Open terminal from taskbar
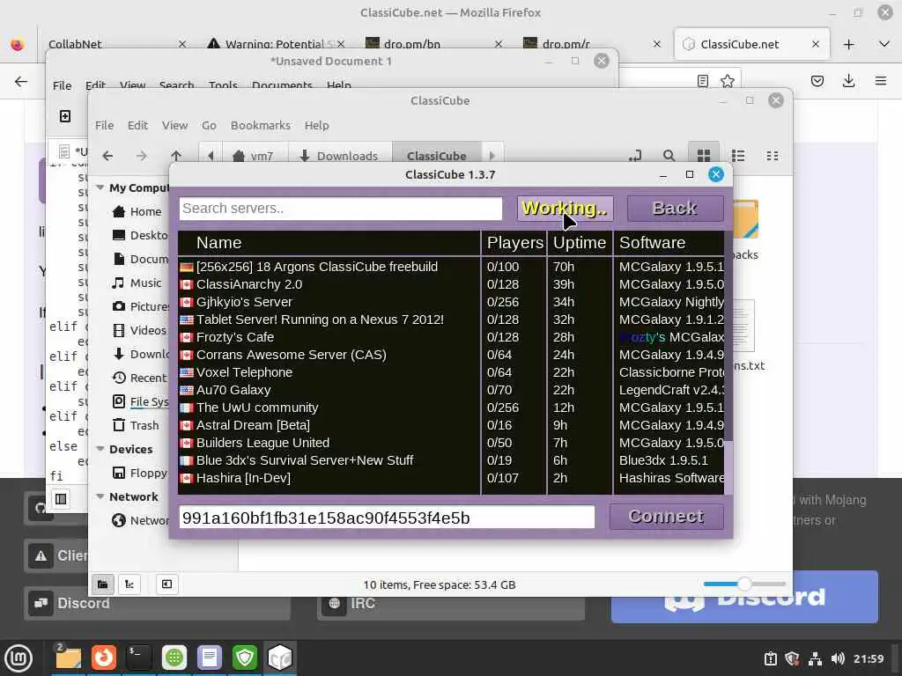The image size is (902, 676). click(138, 658)
